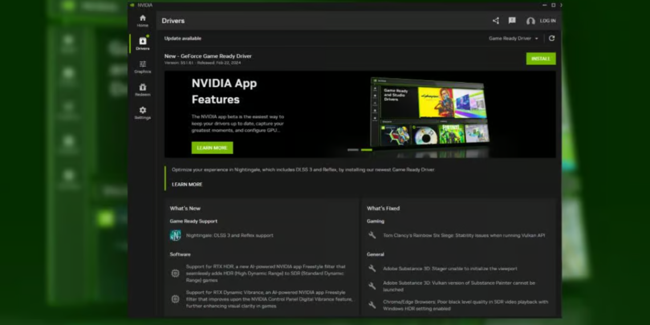This screenshot has width=650, height=325.
Task: Click wrench icon beside Rainbow Six Siege
Action: coord(372,235)
